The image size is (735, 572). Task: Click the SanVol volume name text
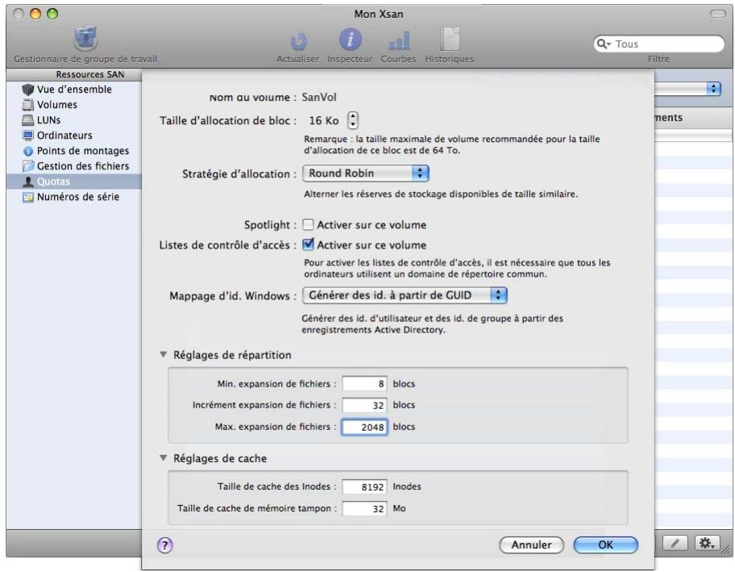tap(319, 97)
